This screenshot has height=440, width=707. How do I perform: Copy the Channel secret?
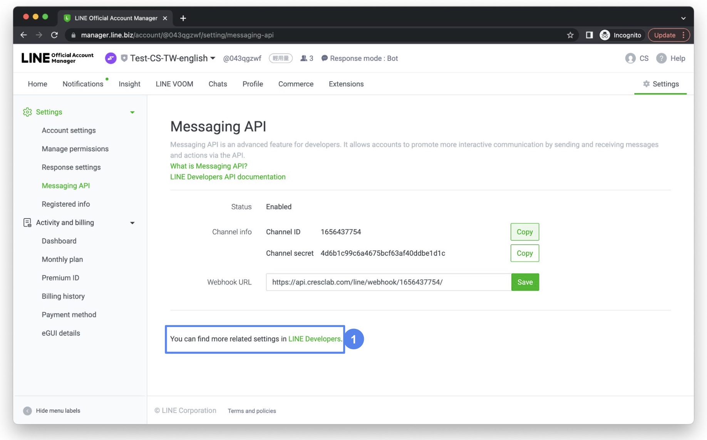(524, 253)
